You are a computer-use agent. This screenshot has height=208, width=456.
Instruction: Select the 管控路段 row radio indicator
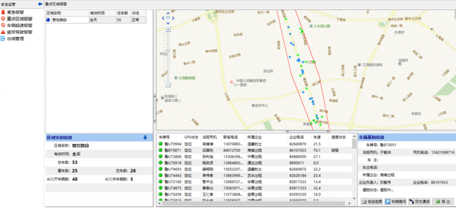pyautogui.click(x=48, y=20)
